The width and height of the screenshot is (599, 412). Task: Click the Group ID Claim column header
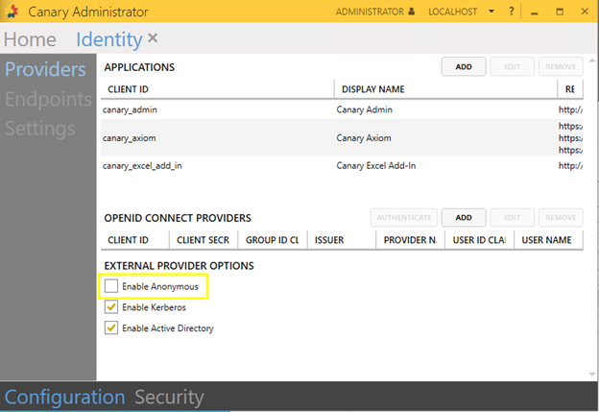coord(273,240)
